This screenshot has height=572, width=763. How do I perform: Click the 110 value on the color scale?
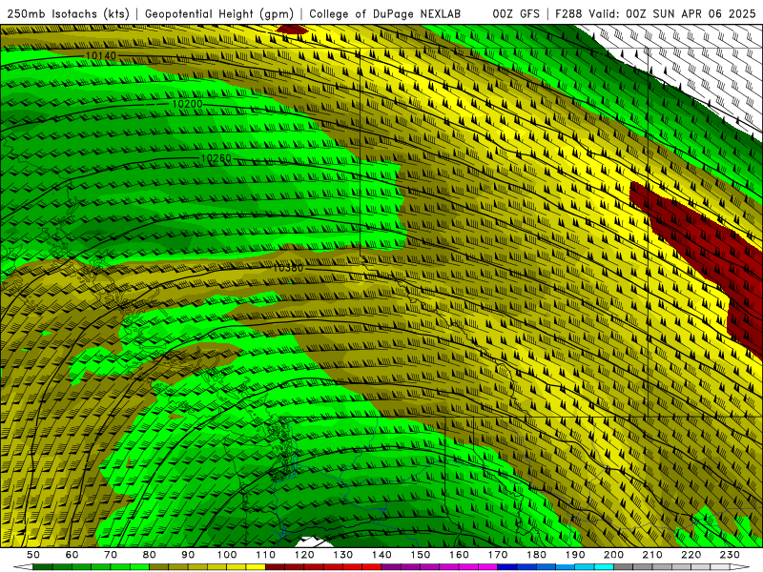266,555
